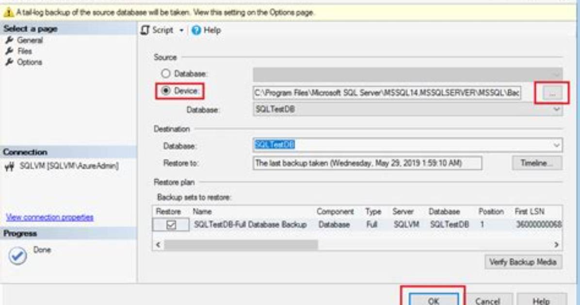580x305 pixels.
Task: Click the Name column header
Action: click(202, 212)
